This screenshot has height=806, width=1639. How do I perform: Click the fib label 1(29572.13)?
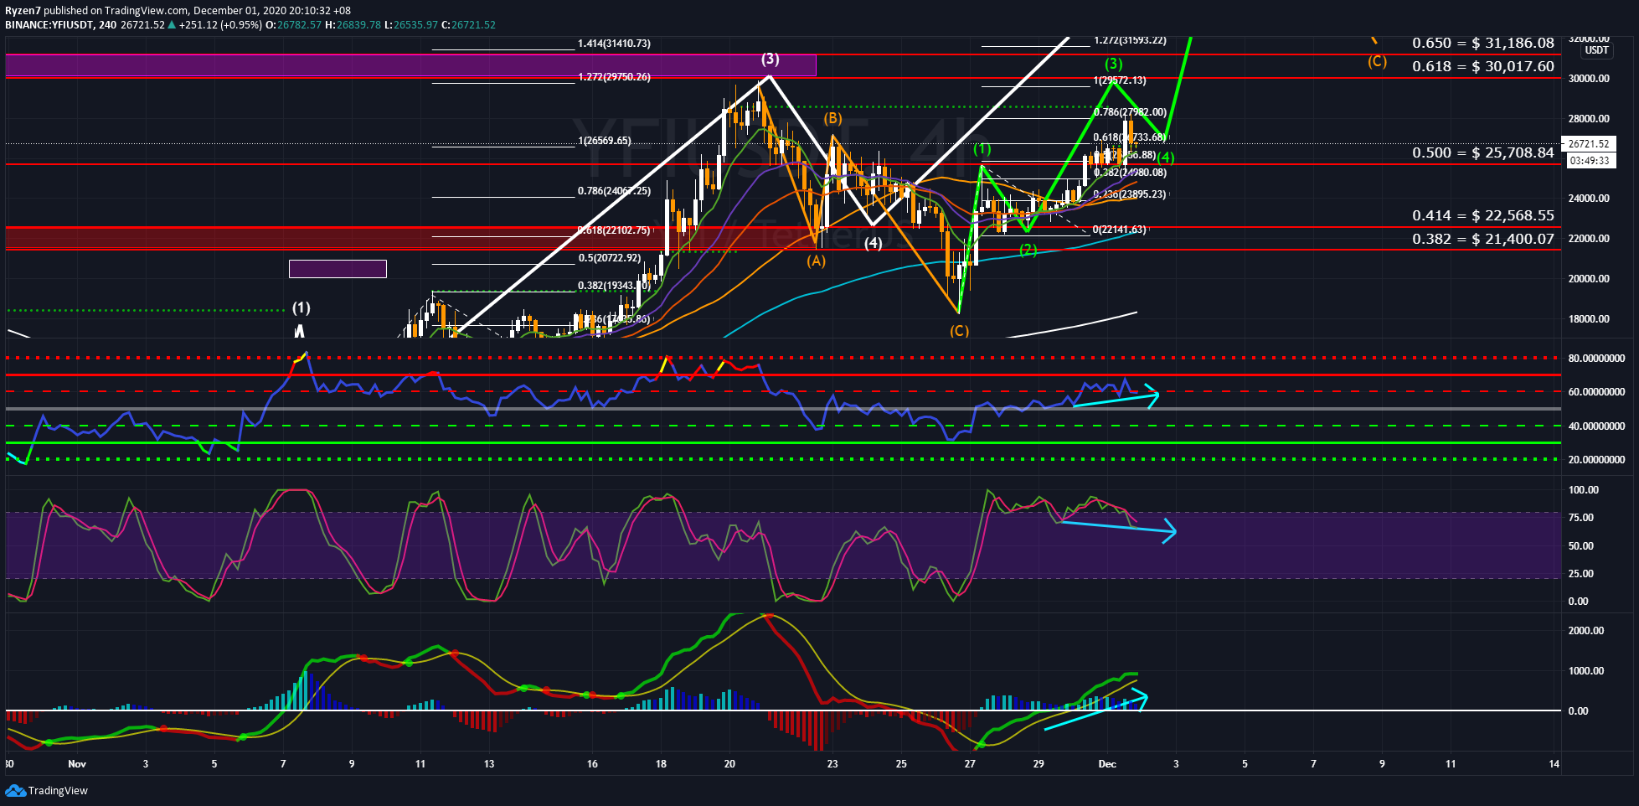coord(1120,80)
